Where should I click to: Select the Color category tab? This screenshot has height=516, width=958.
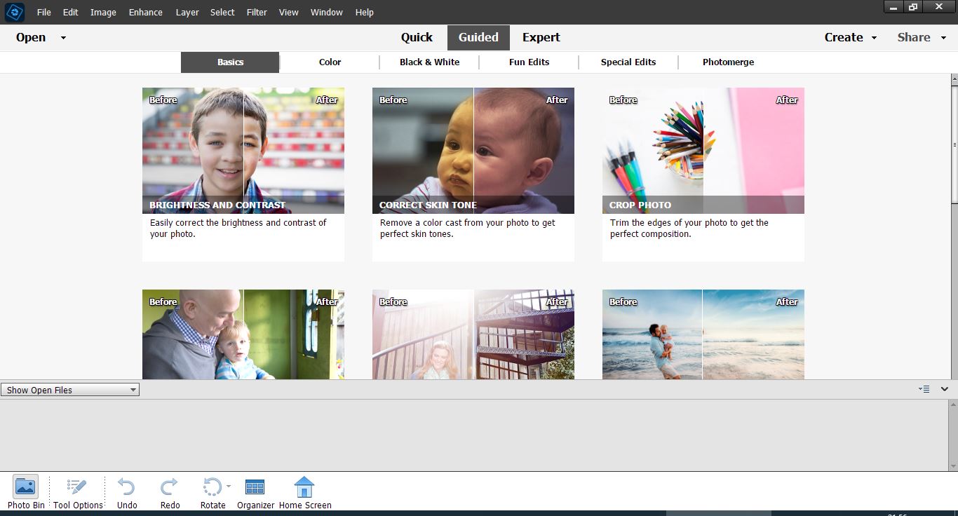330,62
